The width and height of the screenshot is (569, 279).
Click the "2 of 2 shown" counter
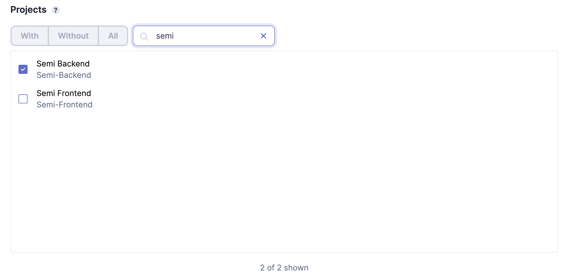(x=284, y=268)
